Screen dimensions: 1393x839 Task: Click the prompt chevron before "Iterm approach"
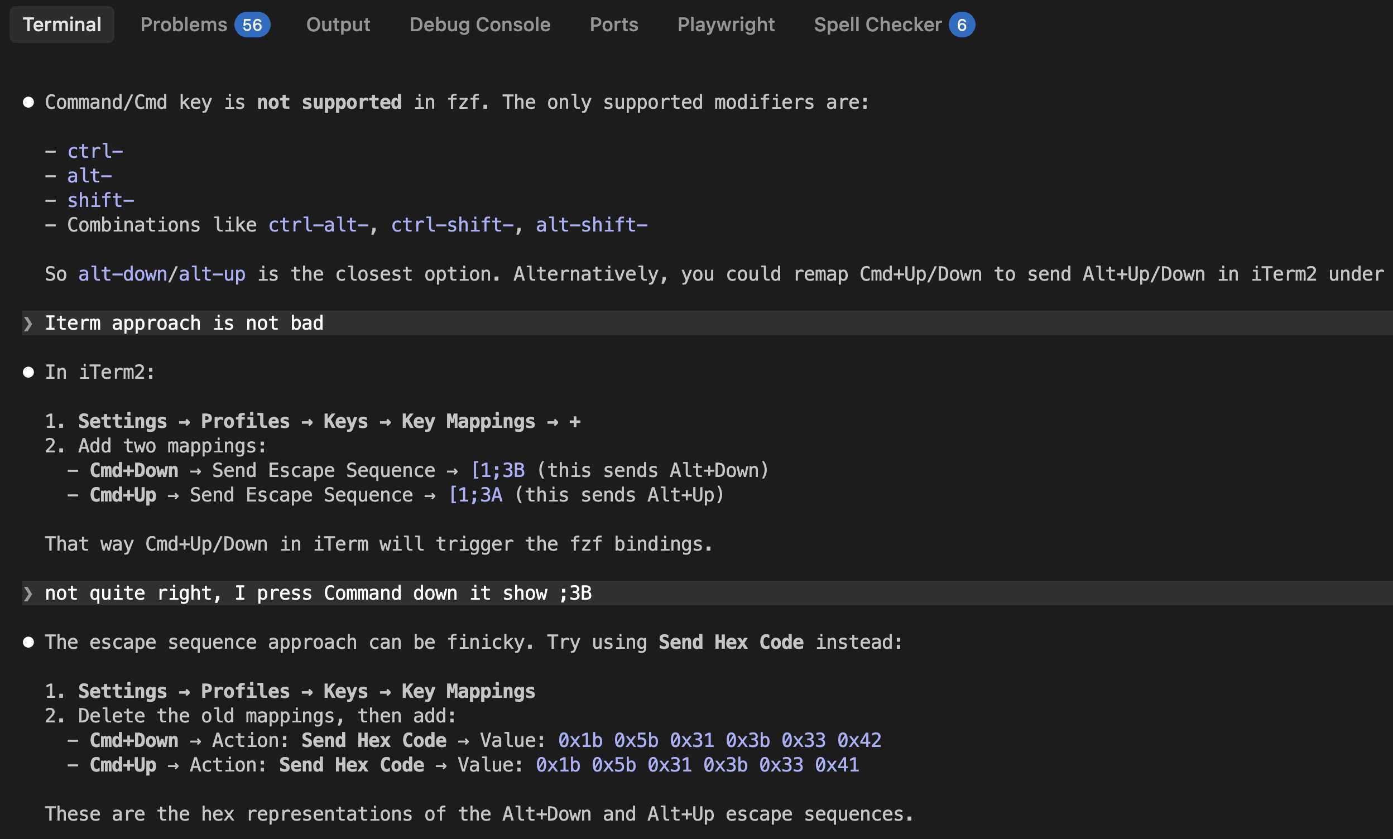pos(28,323)
